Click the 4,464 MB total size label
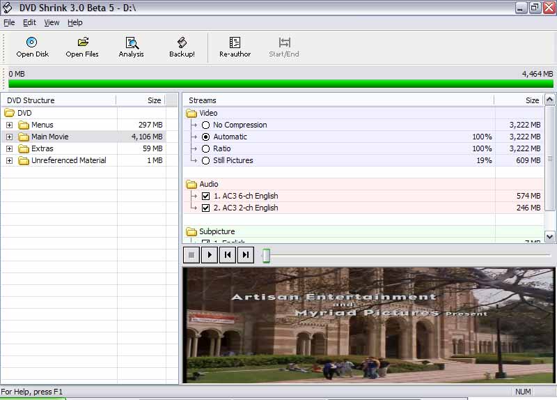 pyautogui.click(x=537, y=74)
